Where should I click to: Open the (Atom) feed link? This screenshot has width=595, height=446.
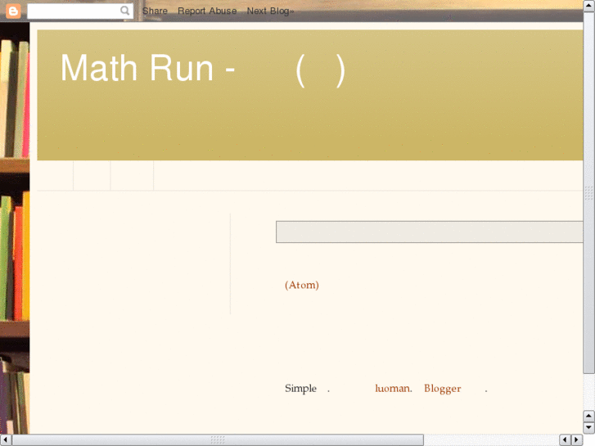pyautogui.click(x=302, y=285)
